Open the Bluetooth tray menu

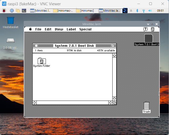coord(137,11)
